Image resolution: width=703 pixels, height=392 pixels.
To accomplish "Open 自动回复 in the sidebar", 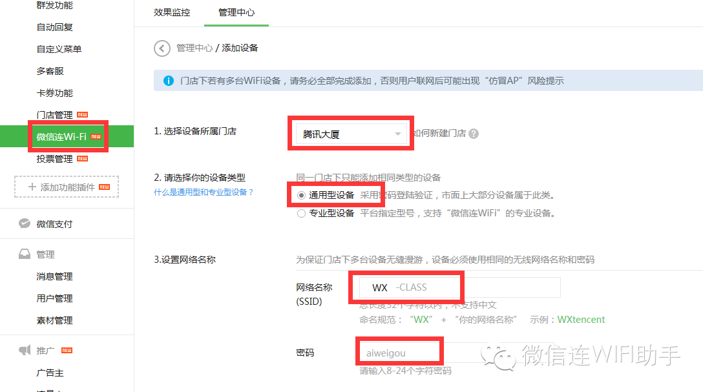I will [x=55, y=27].
